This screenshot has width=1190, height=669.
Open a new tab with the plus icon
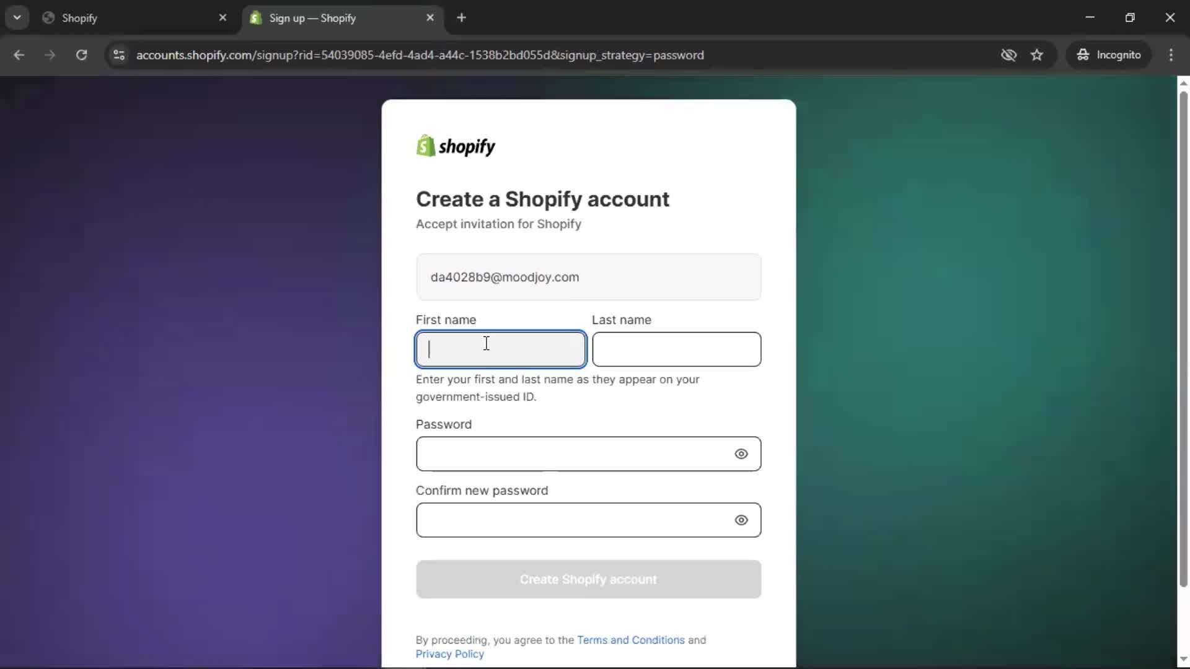click(x=461, y=18)
